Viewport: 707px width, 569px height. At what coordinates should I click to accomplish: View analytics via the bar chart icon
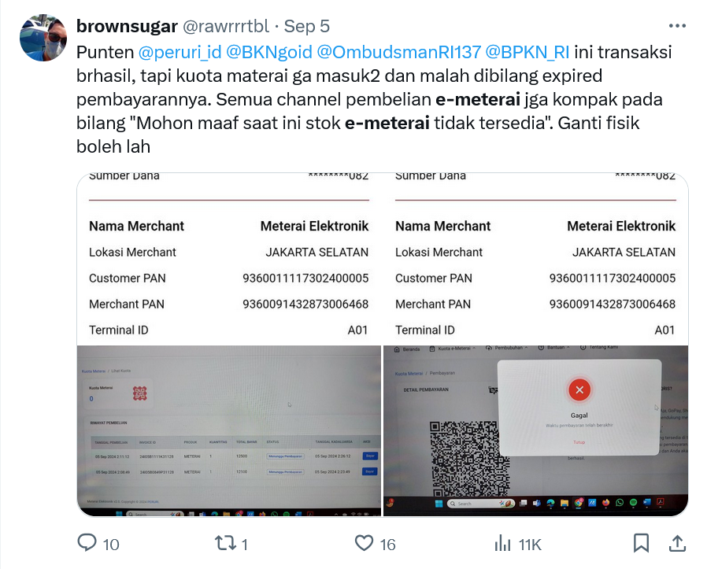[502, 543]
